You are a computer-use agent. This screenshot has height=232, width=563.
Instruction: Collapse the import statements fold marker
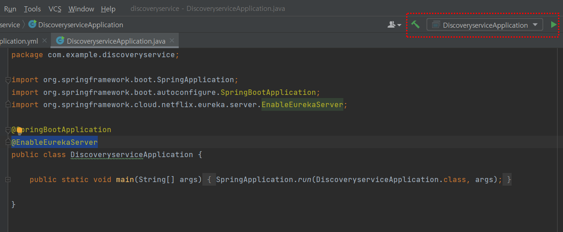[x=8, y=80]
